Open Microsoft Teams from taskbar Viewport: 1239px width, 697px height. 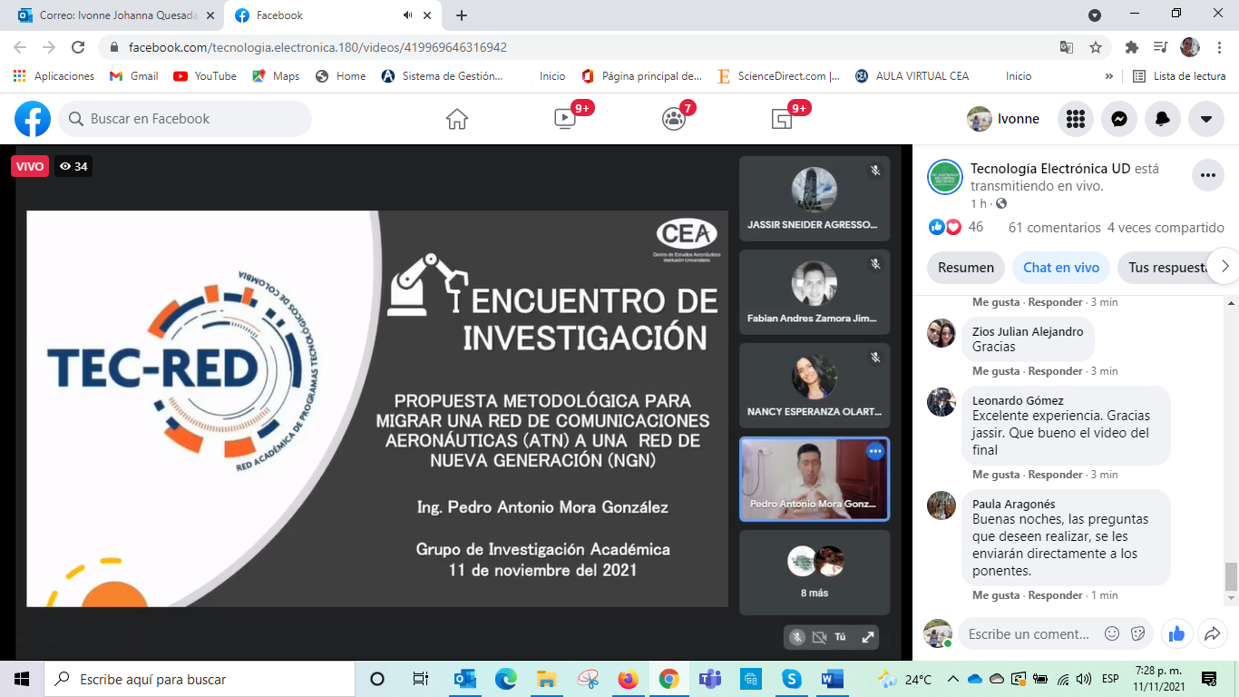point(709,679)
